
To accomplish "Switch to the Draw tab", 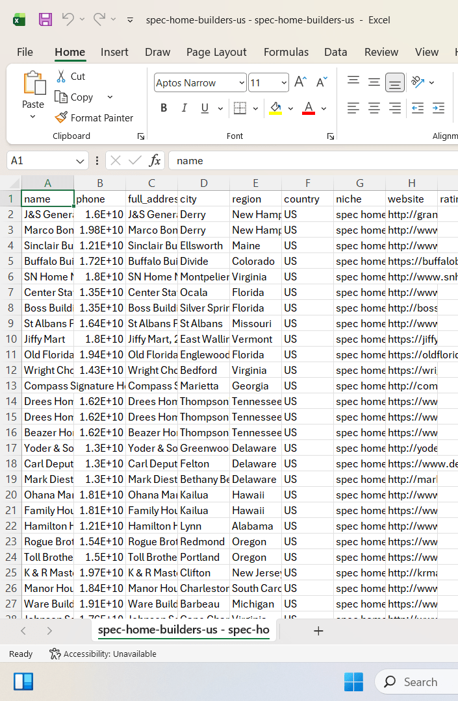I will click(157, 53).
